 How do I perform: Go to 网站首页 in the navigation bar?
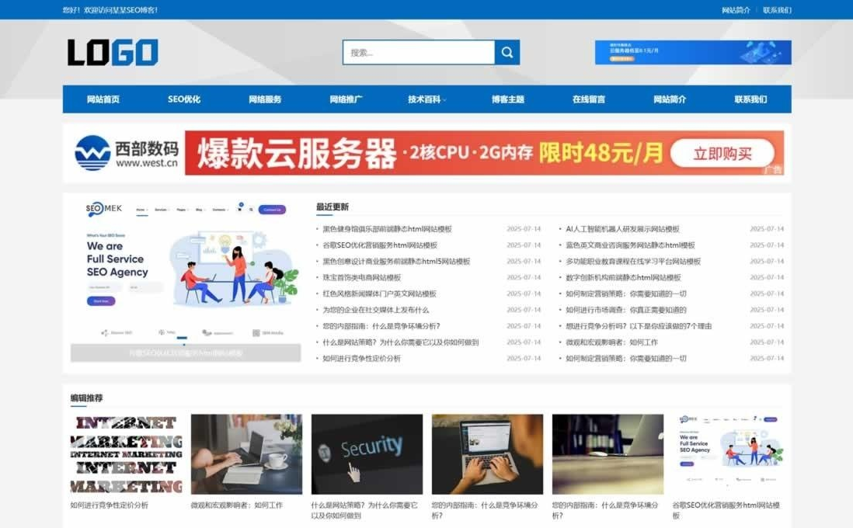(x=103, y=99)
